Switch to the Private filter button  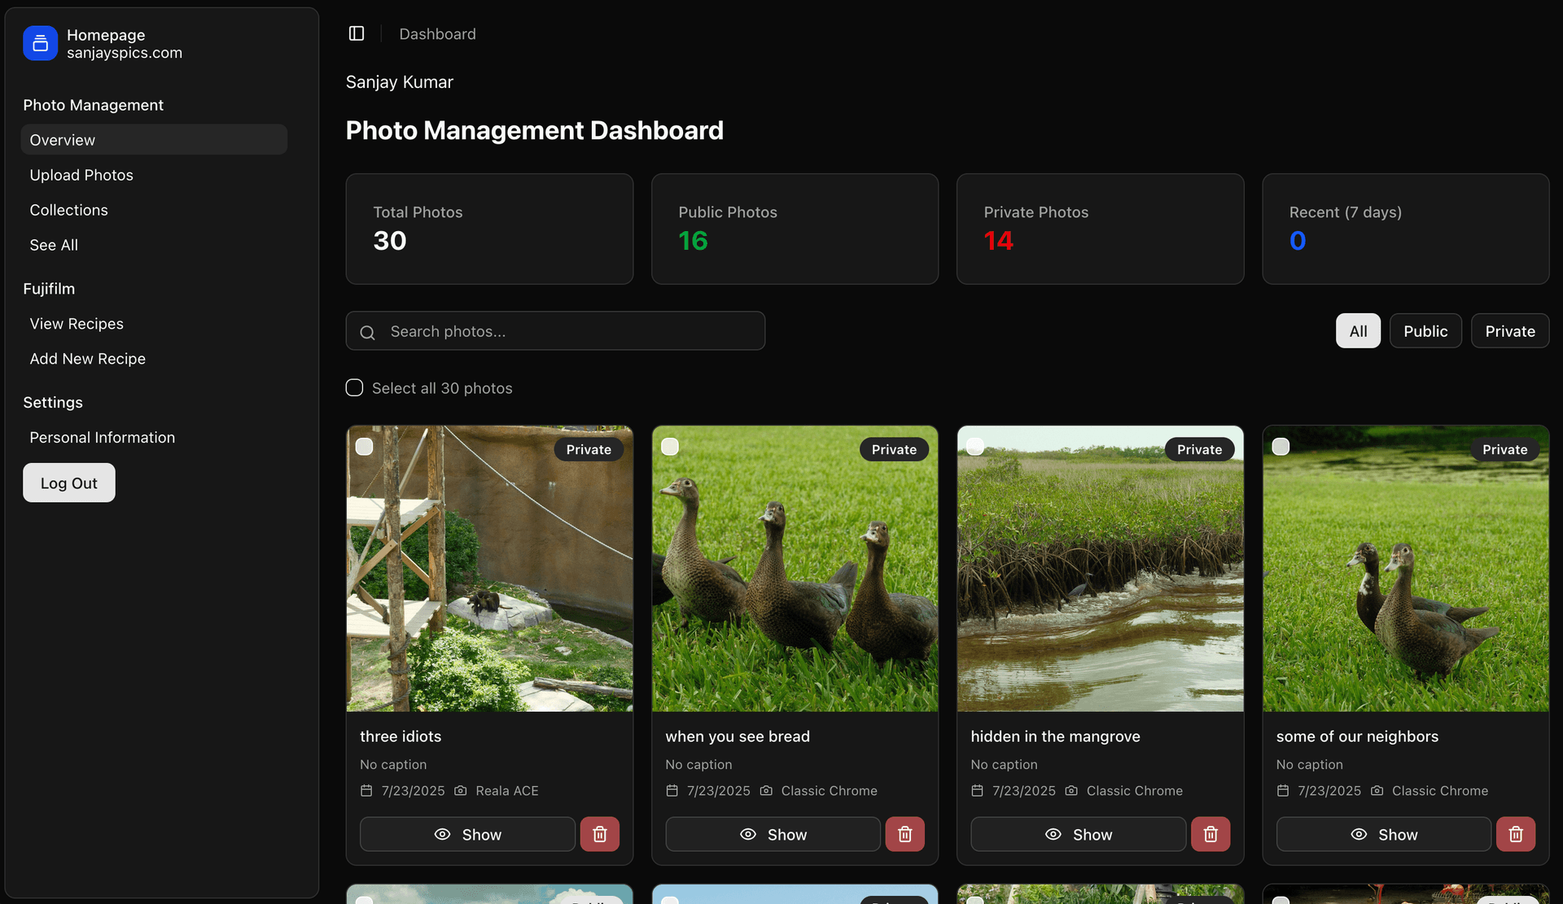pyautogui.click(x=1510, y=330)
